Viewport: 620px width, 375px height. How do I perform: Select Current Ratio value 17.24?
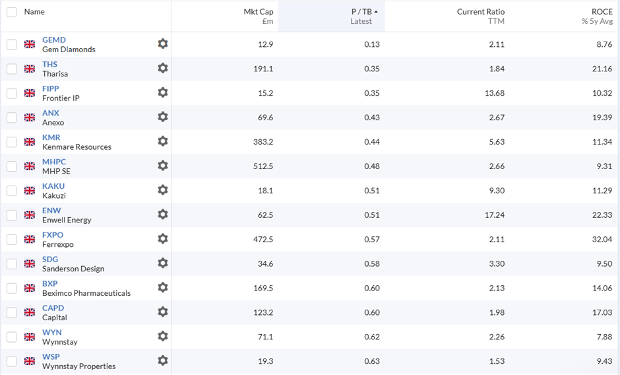pos(495,215)
